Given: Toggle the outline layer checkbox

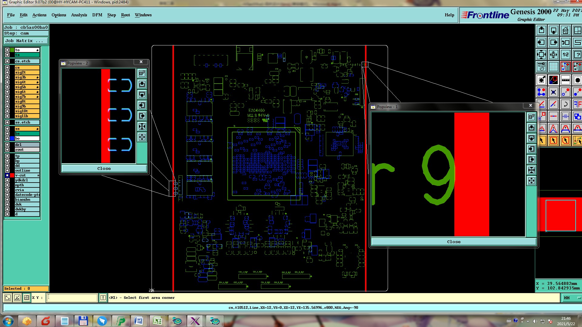Looking at the screenshot, I should [x=7, y=170].
